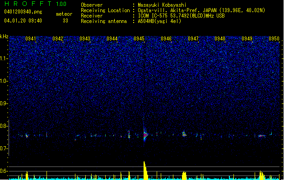Click the ICOM IC-575 53.7492 MHz USB text

pos(181,16)
